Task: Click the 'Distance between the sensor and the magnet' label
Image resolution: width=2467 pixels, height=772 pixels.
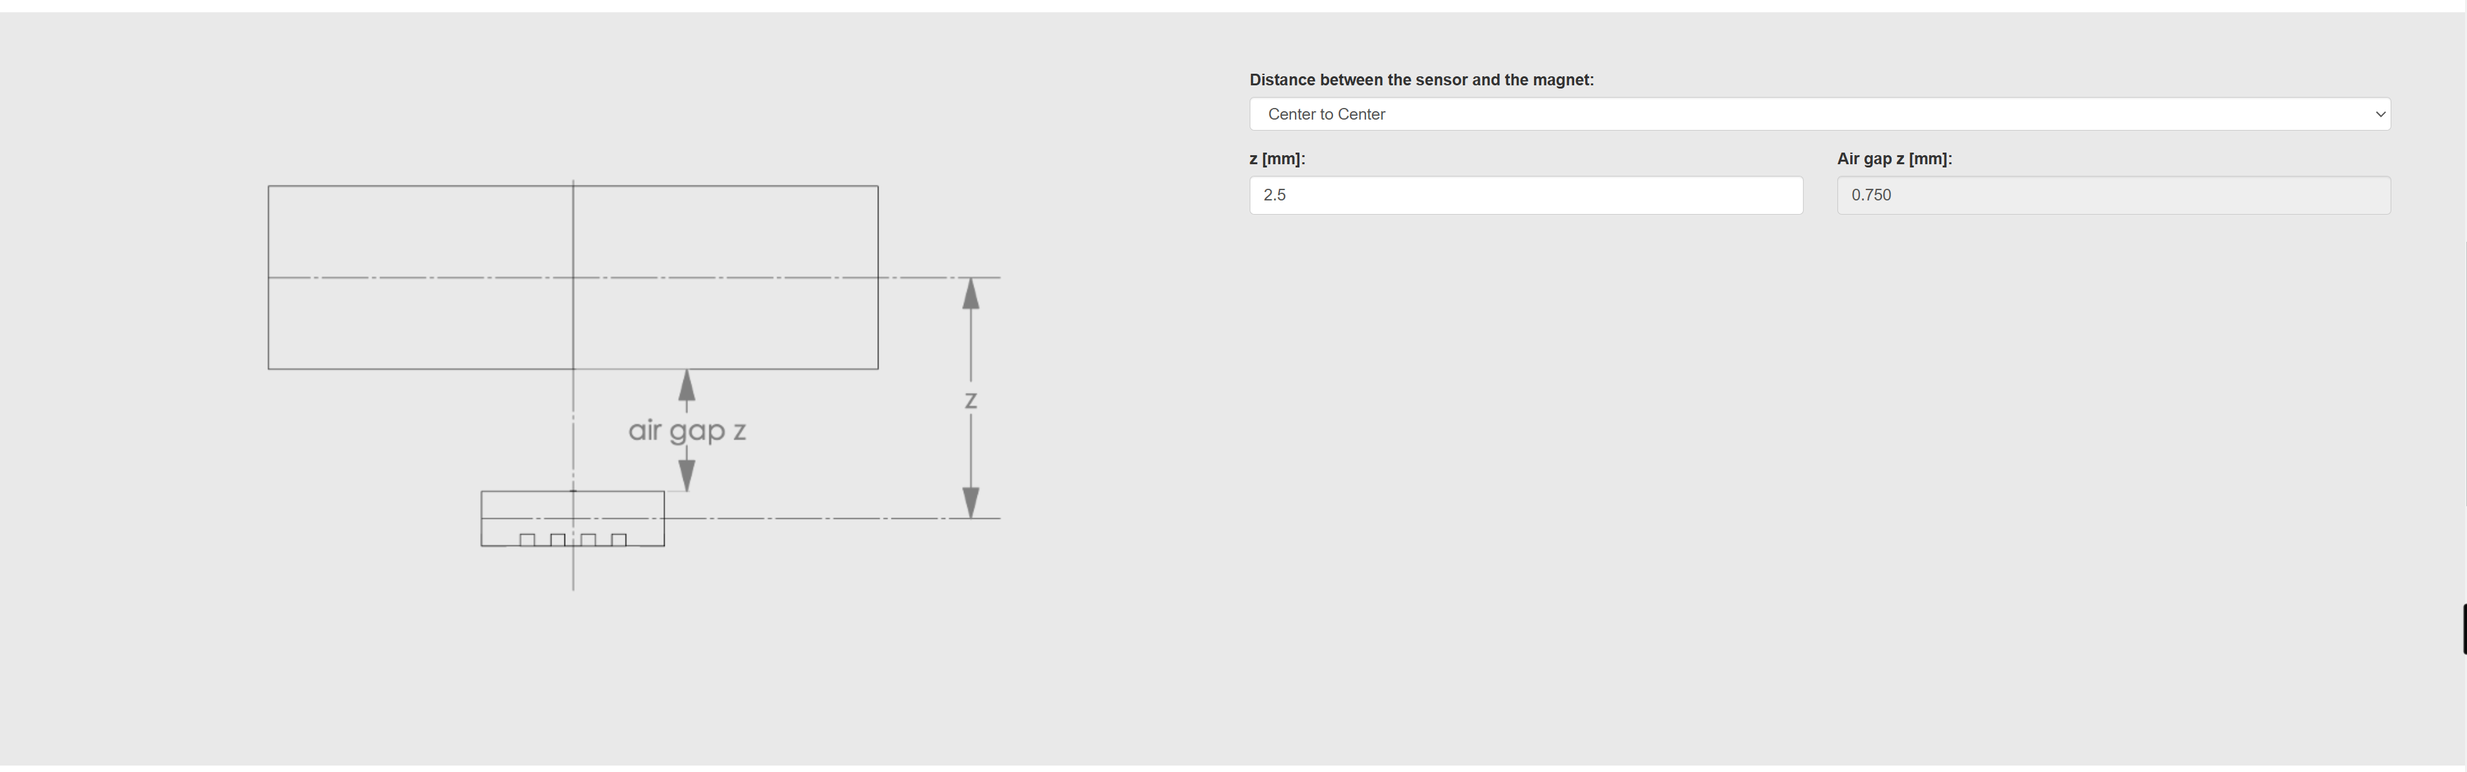Action: coord(1421,80)
